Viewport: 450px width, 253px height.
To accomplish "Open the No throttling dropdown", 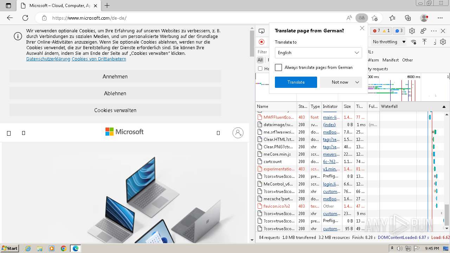I will click(x=389, y=42).
